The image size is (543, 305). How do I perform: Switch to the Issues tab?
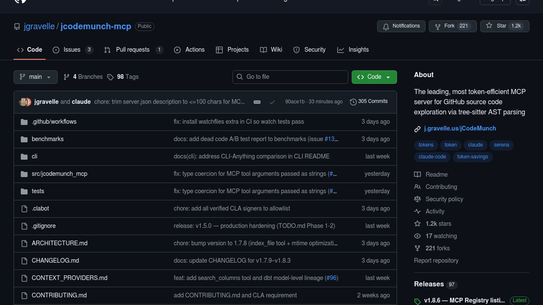pyautogui.click(x=72, y=50)
